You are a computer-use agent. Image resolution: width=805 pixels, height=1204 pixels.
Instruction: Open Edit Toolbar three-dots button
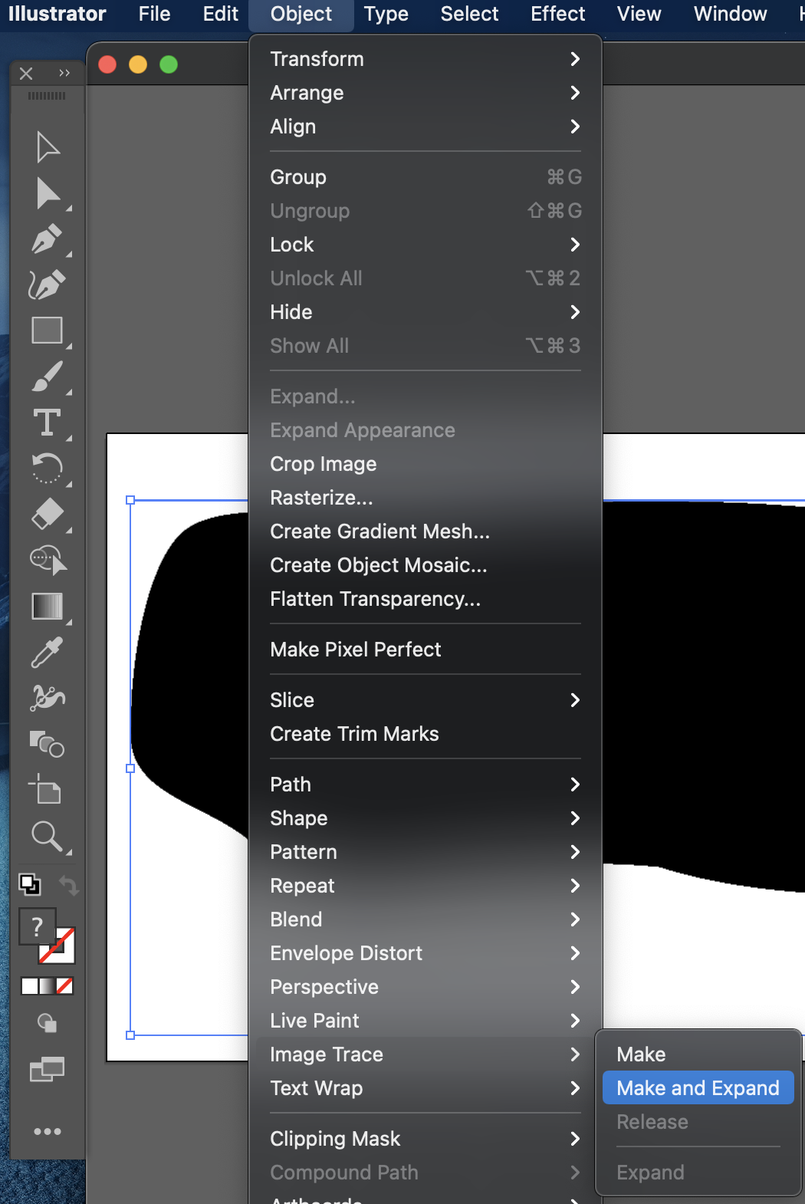tap(47, 1131)
